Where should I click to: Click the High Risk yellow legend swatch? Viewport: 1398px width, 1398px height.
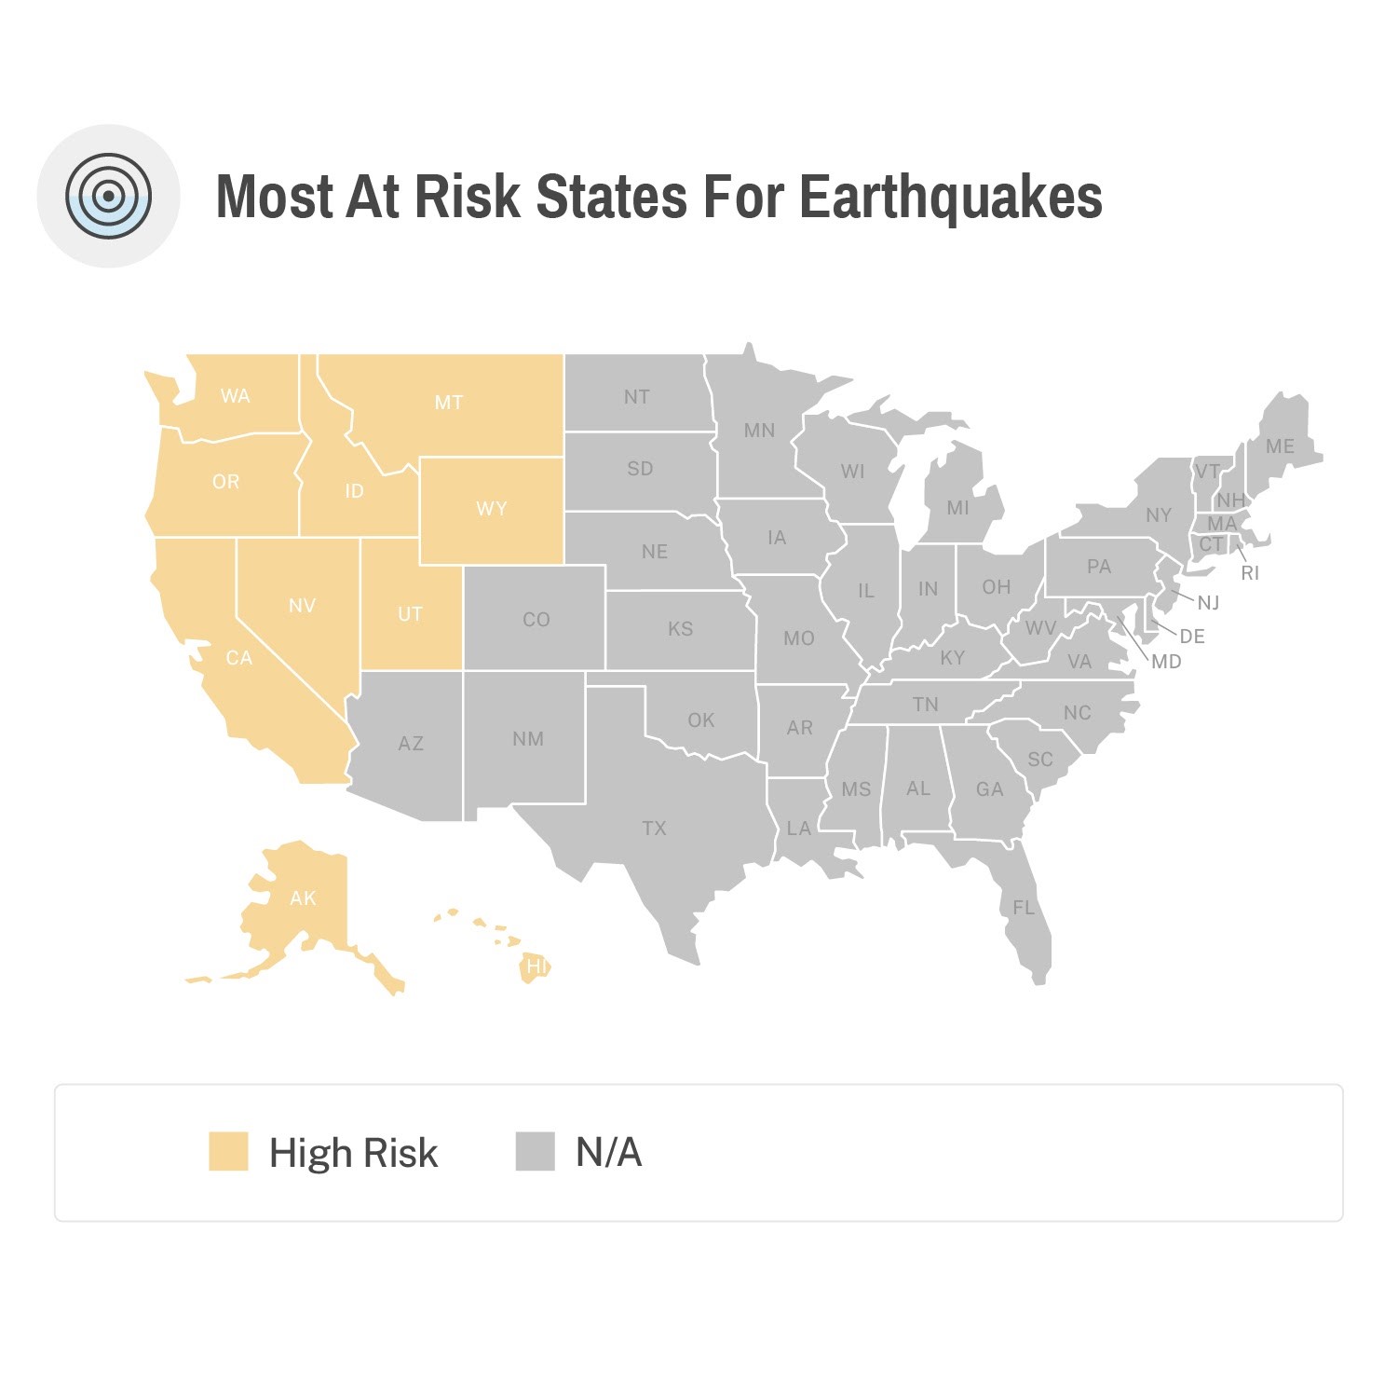point(228,1151)
